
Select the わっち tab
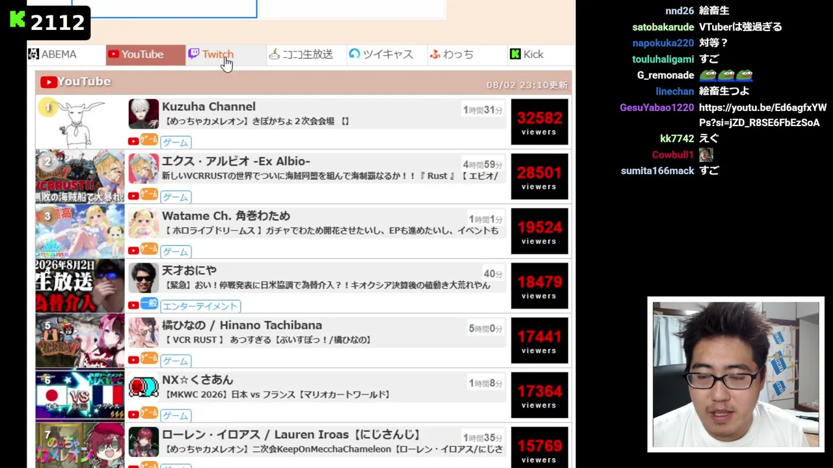466,55
